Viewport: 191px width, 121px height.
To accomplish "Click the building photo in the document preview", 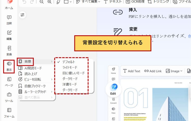I will [x=170, y=104].
